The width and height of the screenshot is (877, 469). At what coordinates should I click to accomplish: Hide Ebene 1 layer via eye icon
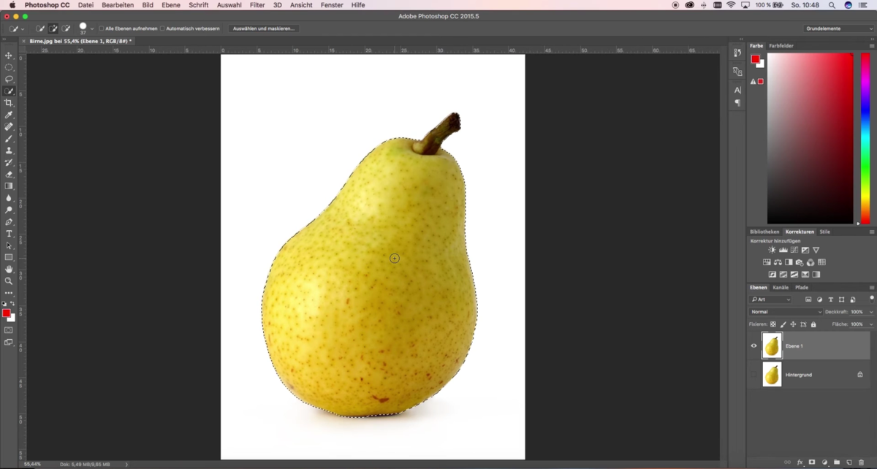(x=754, y=346)
